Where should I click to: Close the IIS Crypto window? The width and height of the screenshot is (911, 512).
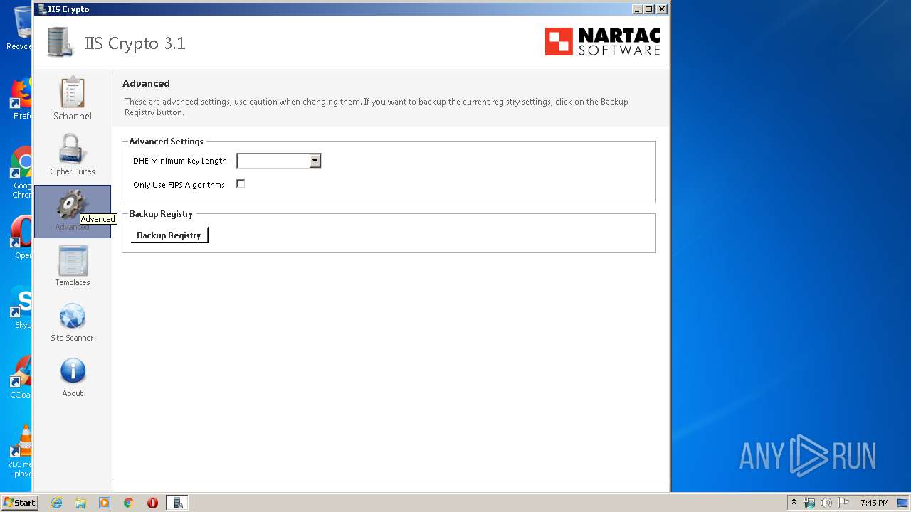[x=662, y=9]
